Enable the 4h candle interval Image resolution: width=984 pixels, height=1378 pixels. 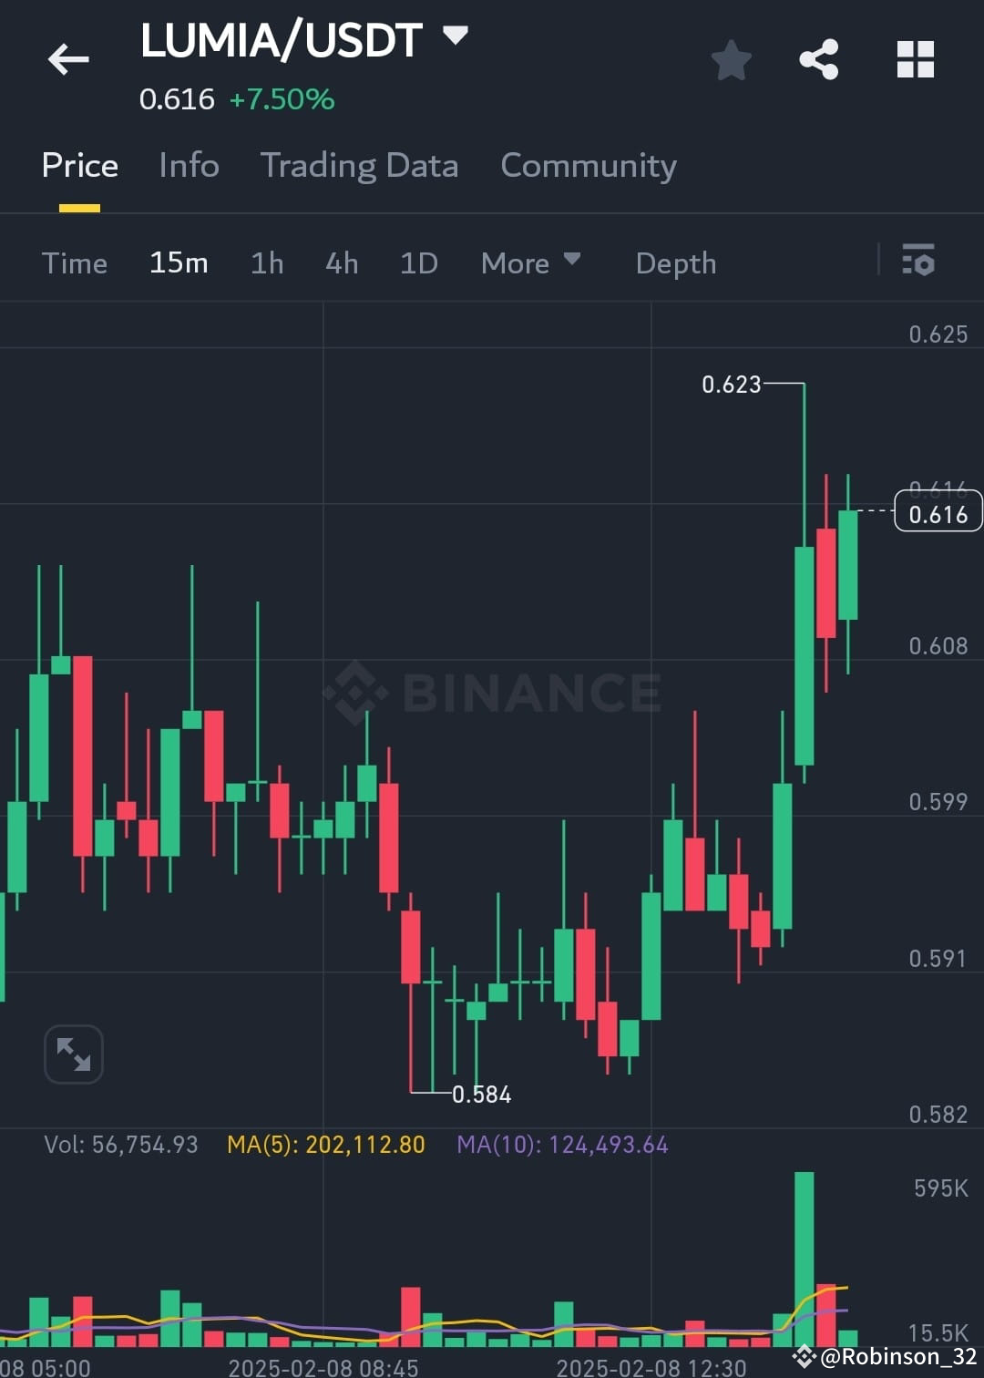(x=341, y=262)
